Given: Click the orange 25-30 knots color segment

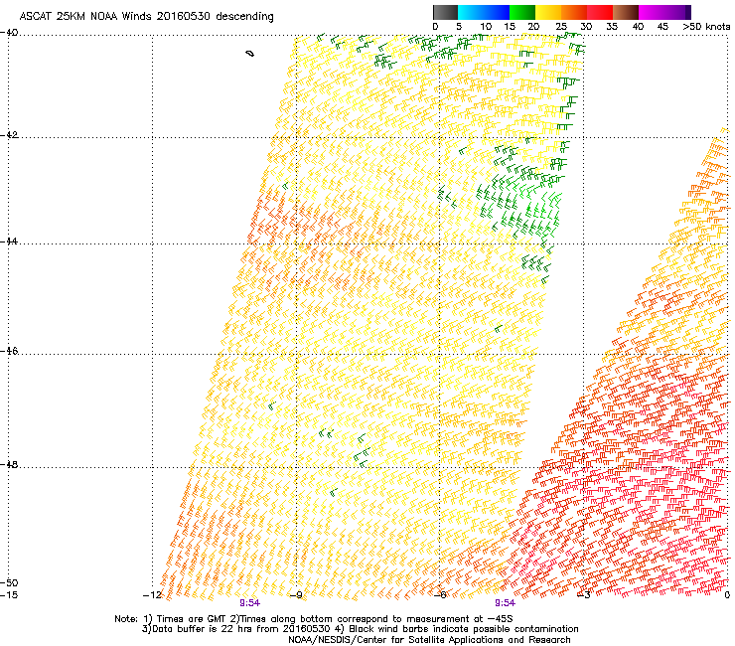Looking at the screenshot, I should [574, 12].
